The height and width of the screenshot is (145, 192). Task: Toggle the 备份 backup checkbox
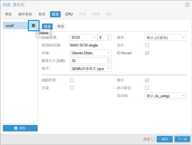pyautogui.click(x=147, y=80)
